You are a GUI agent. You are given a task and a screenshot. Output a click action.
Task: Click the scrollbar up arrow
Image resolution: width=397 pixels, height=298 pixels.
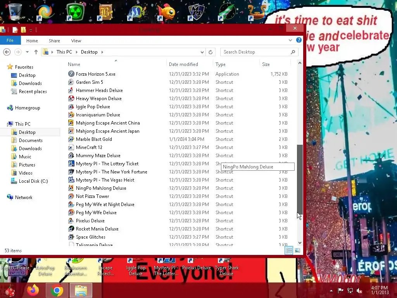[300, 63]
